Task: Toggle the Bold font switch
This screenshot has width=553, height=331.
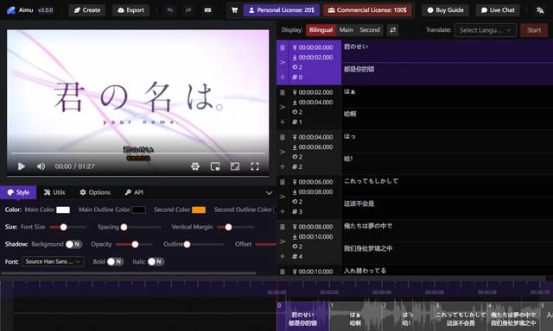Action: point(115,261)
